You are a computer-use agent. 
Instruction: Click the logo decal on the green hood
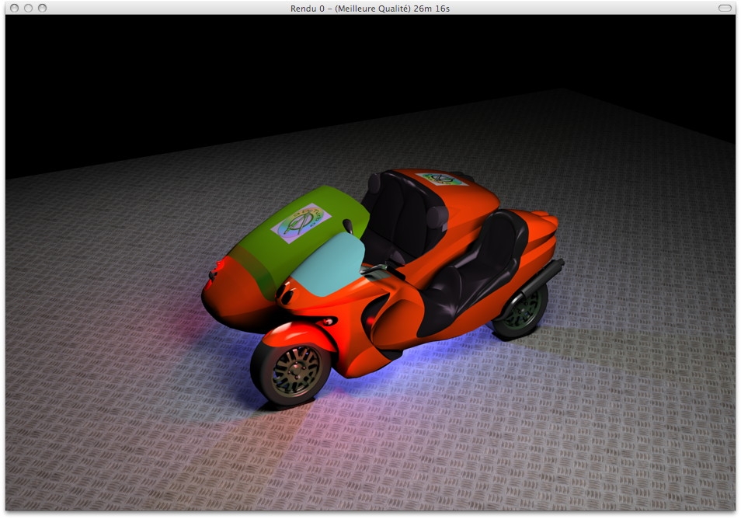301,222
